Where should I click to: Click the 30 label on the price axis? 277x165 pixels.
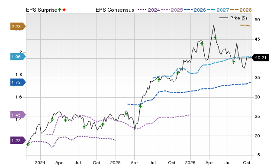[257, 97]
